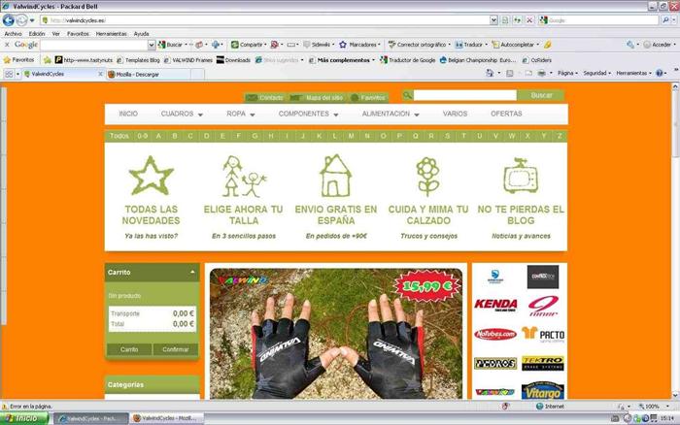Click the Vitargo brand logo
Screen dimensions: 680x425
click(542, 391)
